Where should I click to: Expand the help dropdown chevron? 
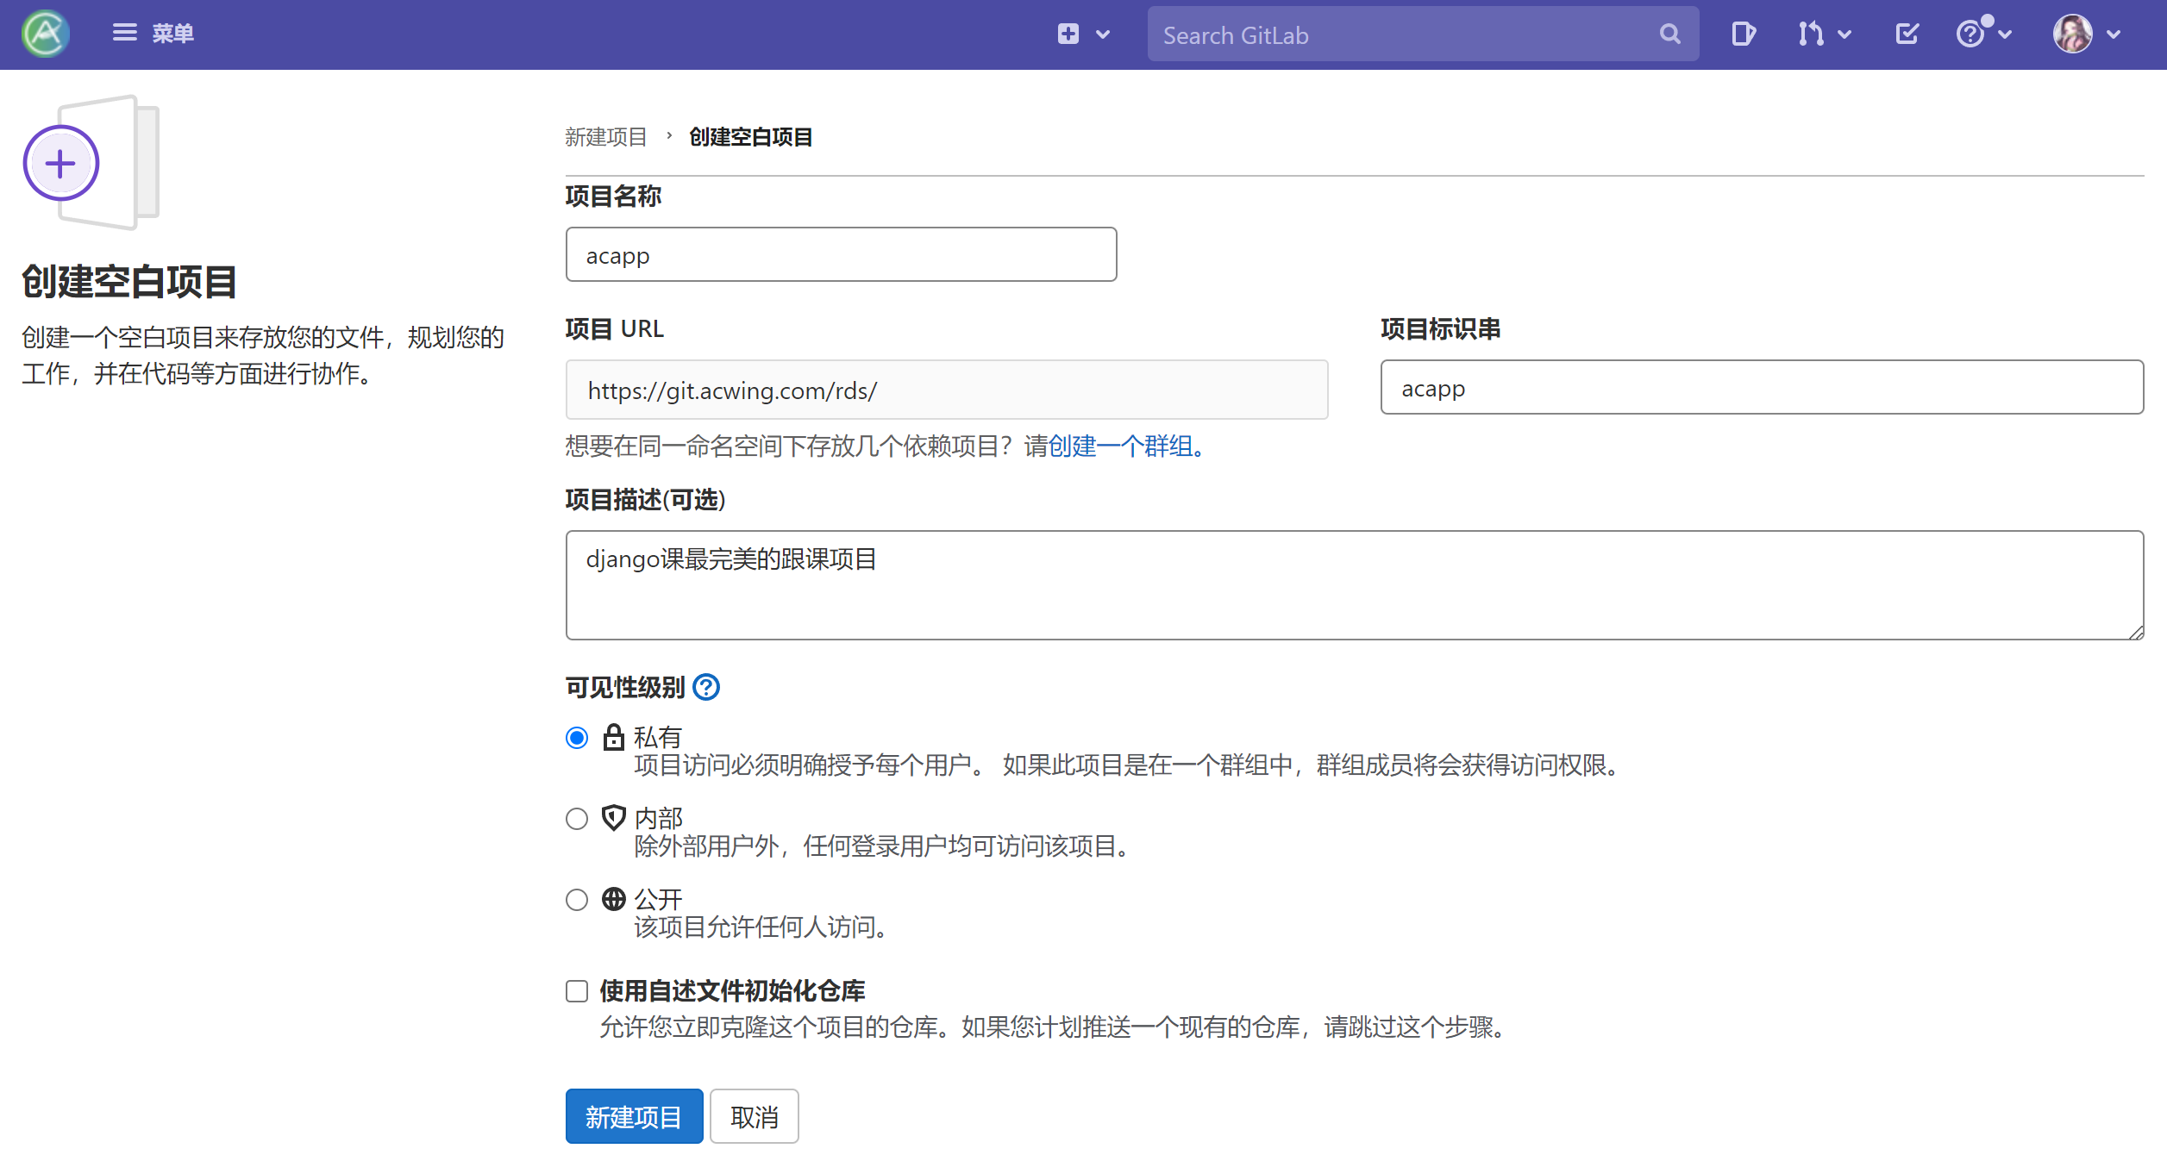(2005, 34)
